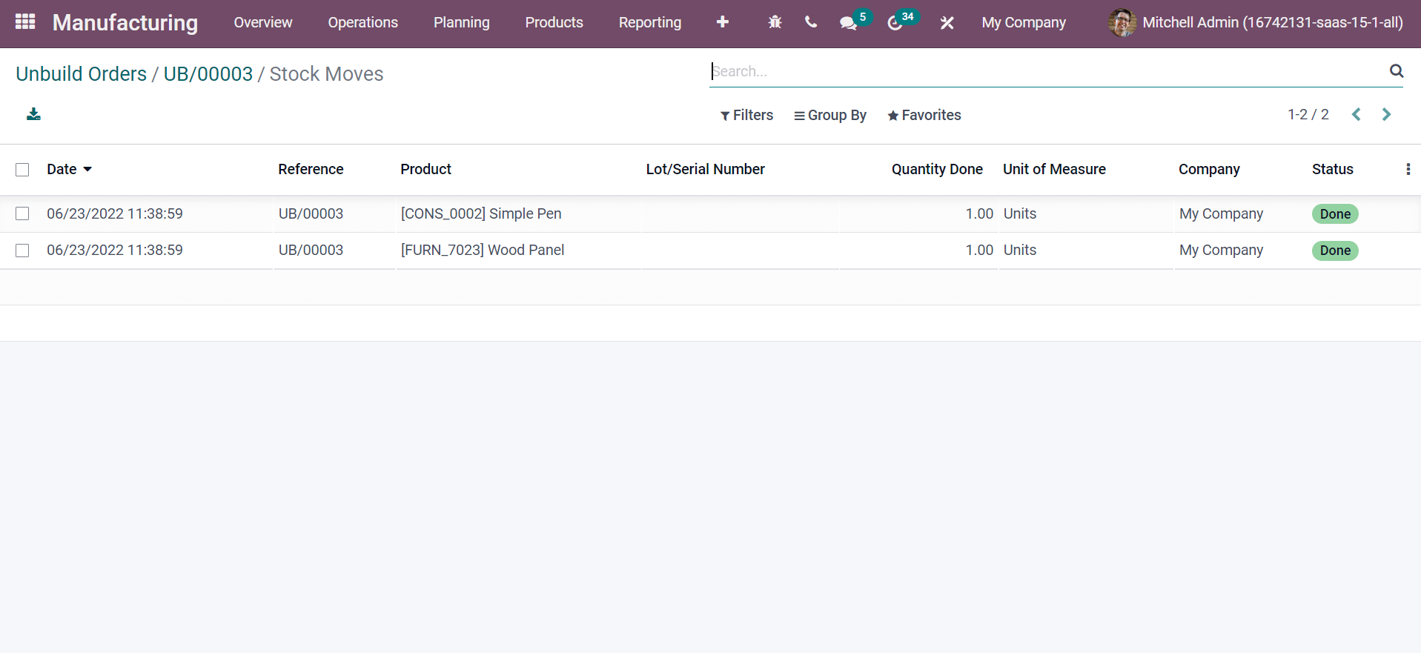This screenshot has height=653, width=1421.
Task: Sort by the Product column header
Action: (x=426, y=169)
